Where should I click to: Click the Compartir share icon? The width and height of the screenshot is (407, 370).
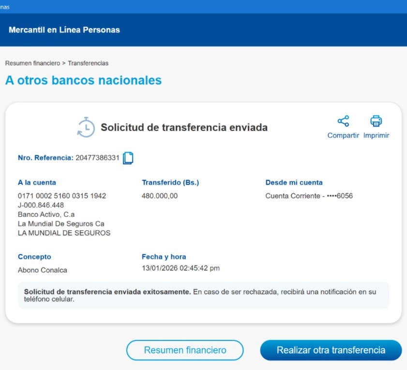pyautogui.click(x=343, y=121)
